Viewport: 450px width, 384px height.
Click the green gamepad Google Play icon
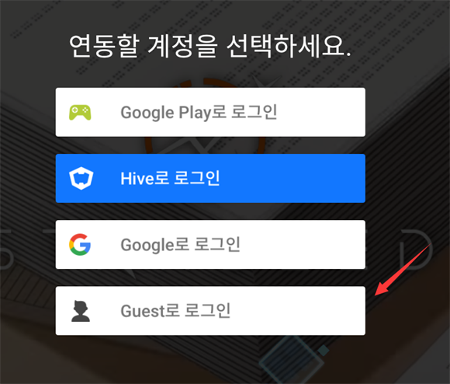80,113
